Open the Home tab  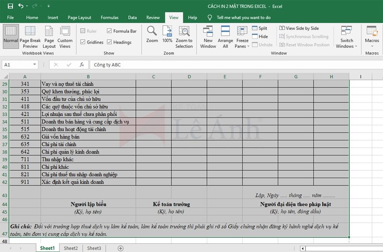[x=32, y=18]
